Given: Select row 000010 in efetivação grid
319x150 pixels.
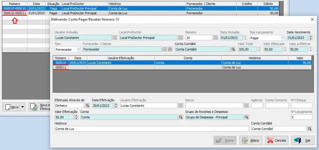Looking at the screenshot, I should click(182, 63).
